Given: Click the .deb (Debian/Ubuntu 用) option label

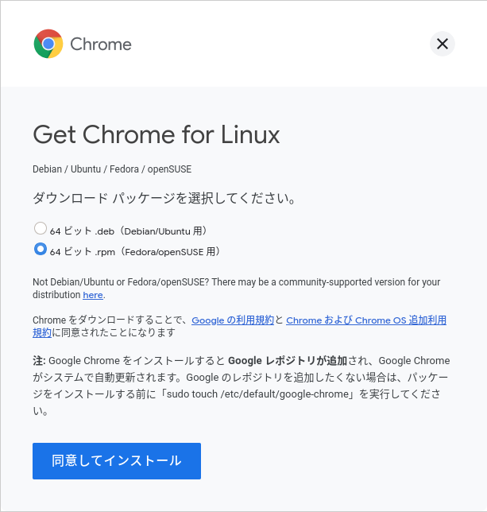Looking at the screenshot, I should click(129, 231).
